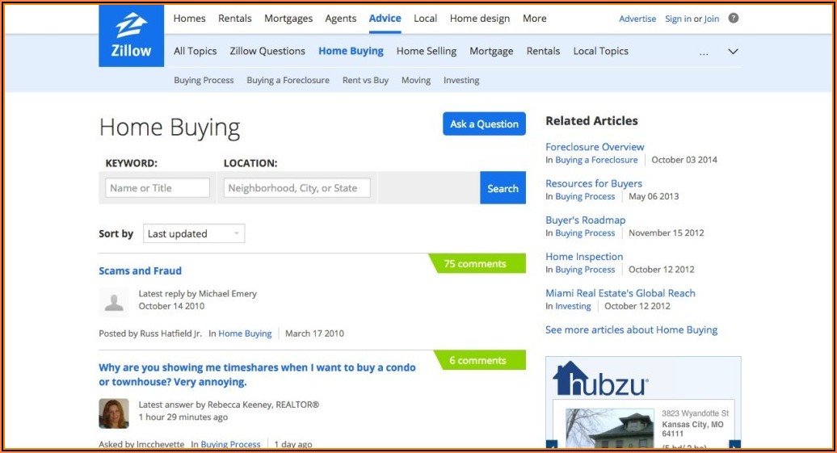This screenshot has width=837, height=453.
Task: Open Investing subtopic
Action: [x=461, y=80]
